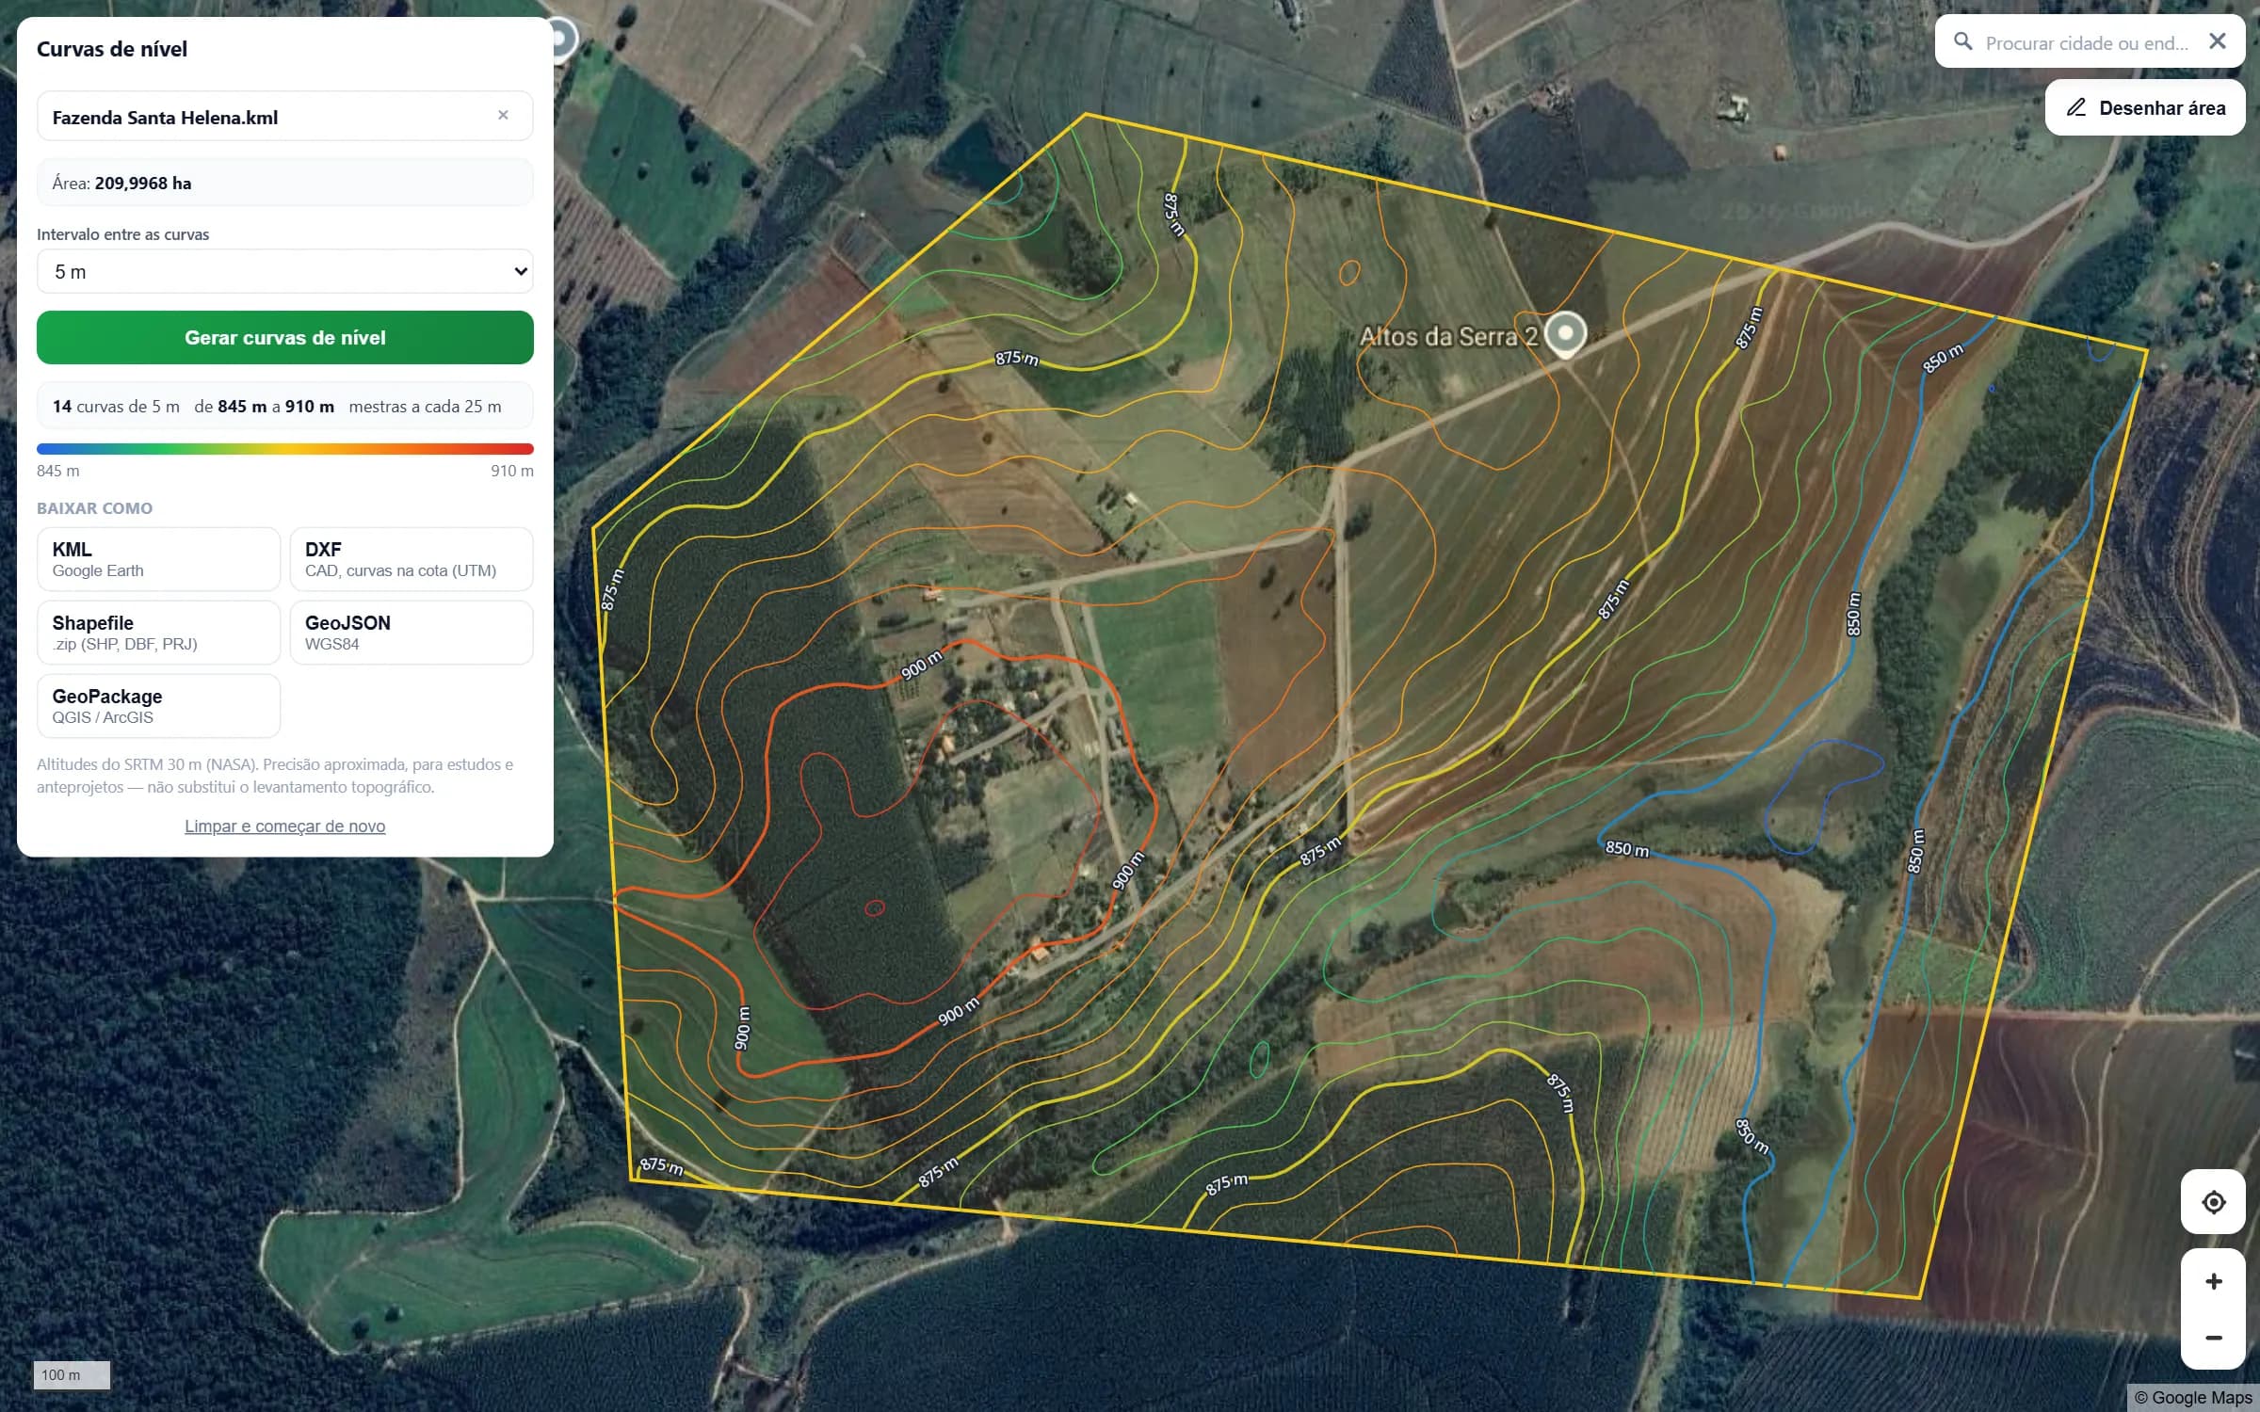Click the pencil icon on Desenhar área
The image size is (2260, 1412).
point(2076,107)
